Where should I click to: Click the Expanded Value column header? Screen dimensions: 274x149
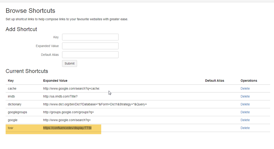55,81
